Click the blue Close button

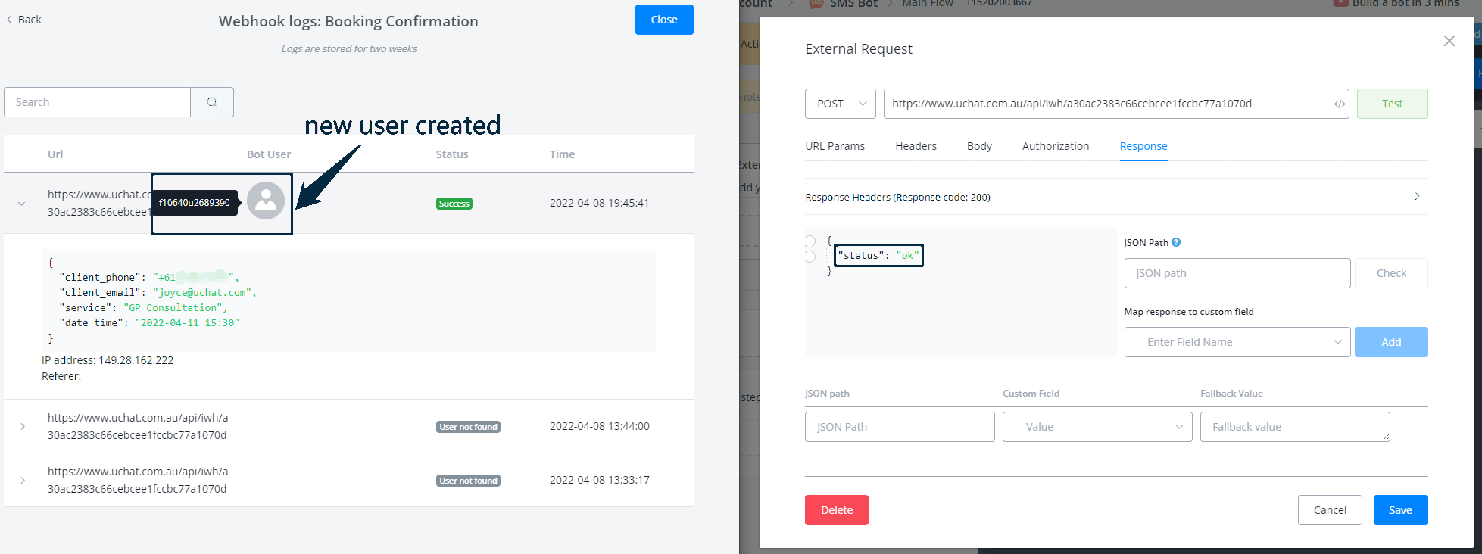pos(664,20)
